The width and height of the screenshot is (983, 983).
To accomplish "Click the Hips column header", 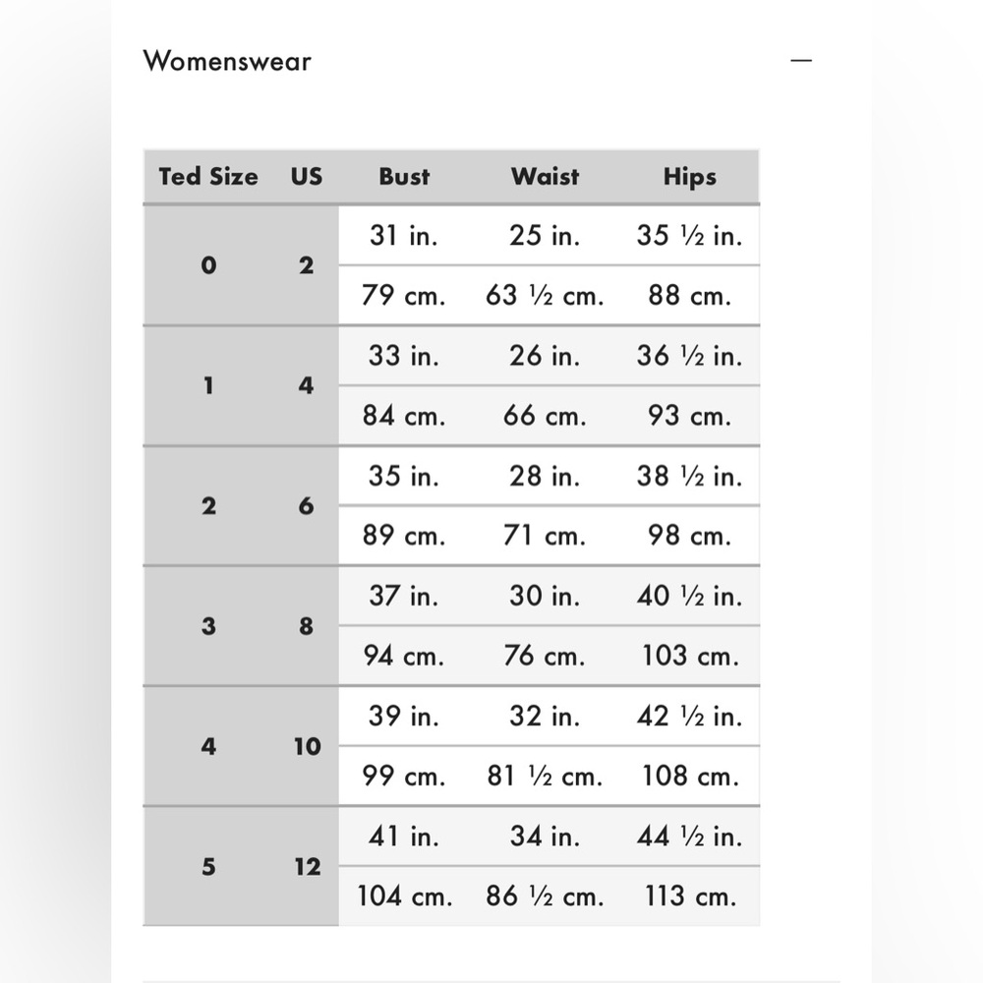I will click(x=690, y=177).
